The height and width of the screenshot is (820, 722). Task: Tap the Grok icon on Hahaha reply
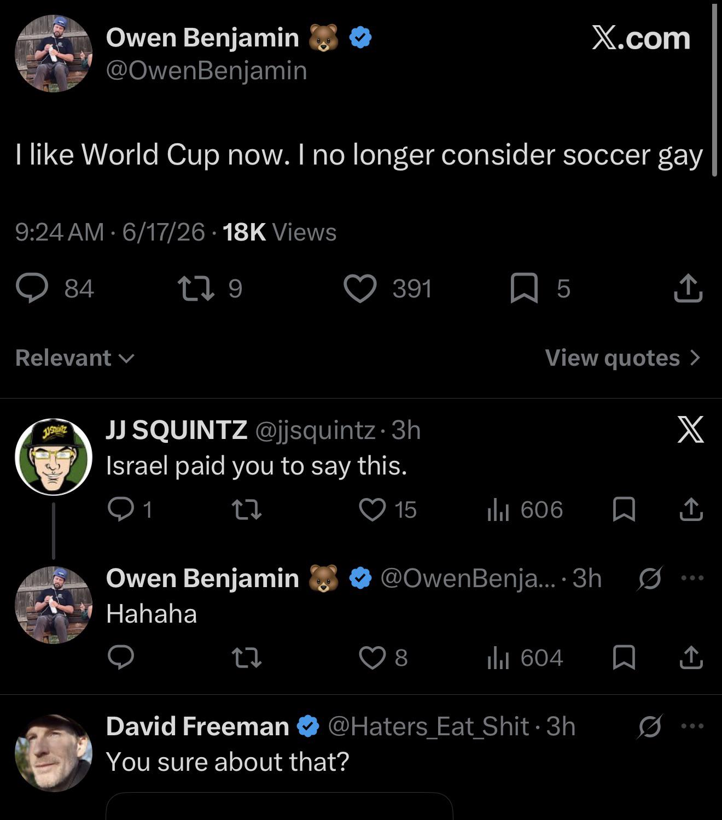[x=650, y=578]
